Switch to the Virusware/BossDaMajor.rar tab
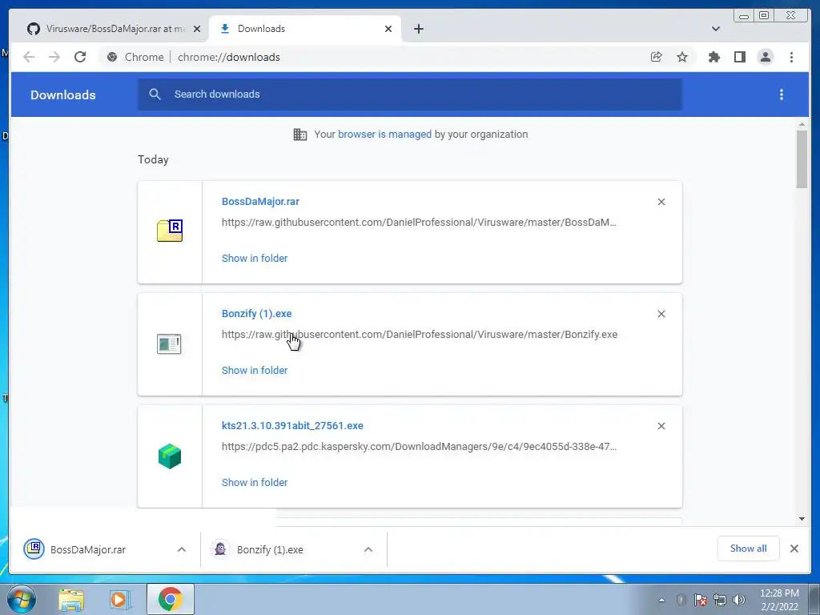 (115, 29)
